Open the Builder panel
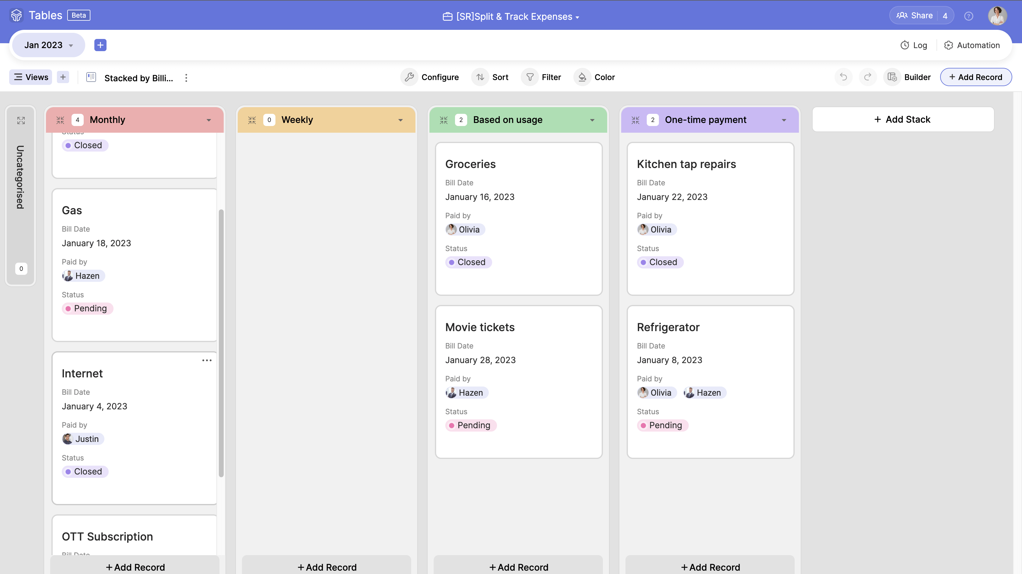Screen dimensions: 1022x574 tap(909, 77)
